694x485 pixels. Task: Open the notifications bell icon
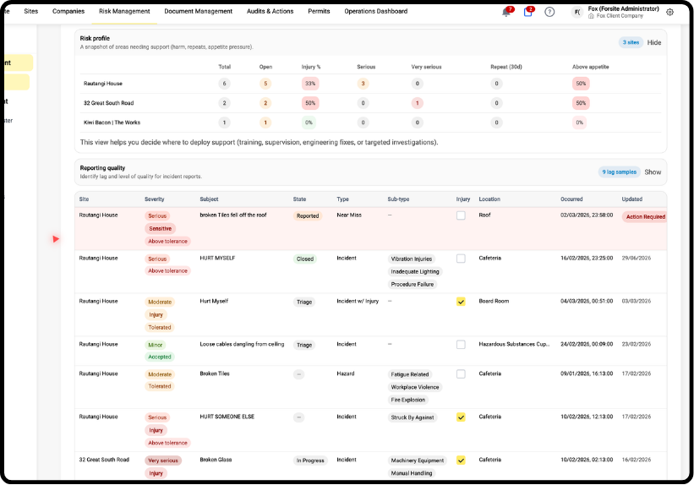coord(505,13)
